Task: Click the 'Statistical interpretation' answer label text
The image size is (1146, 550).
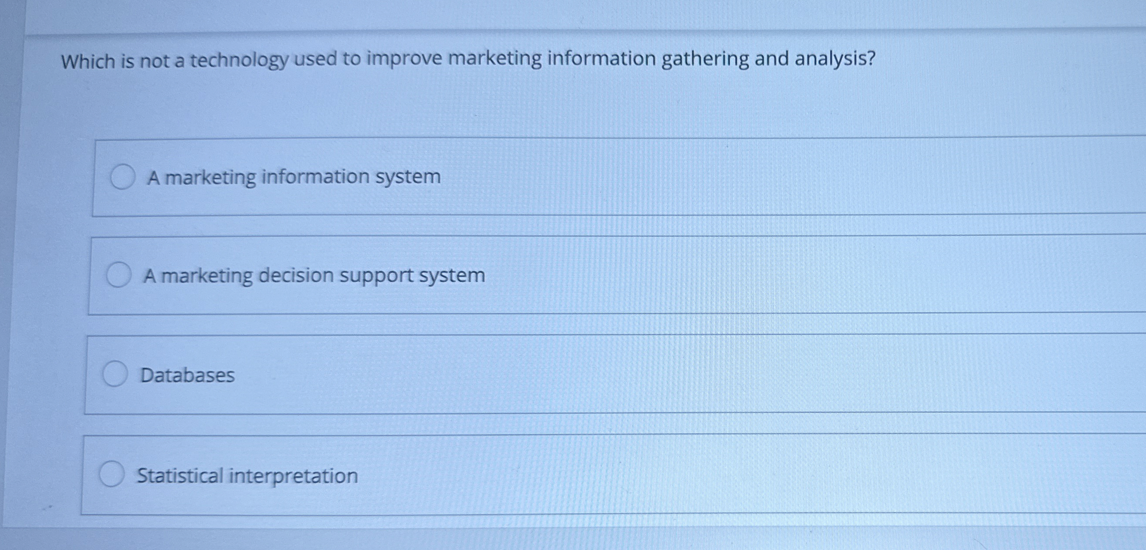Action: click(247, 476)
